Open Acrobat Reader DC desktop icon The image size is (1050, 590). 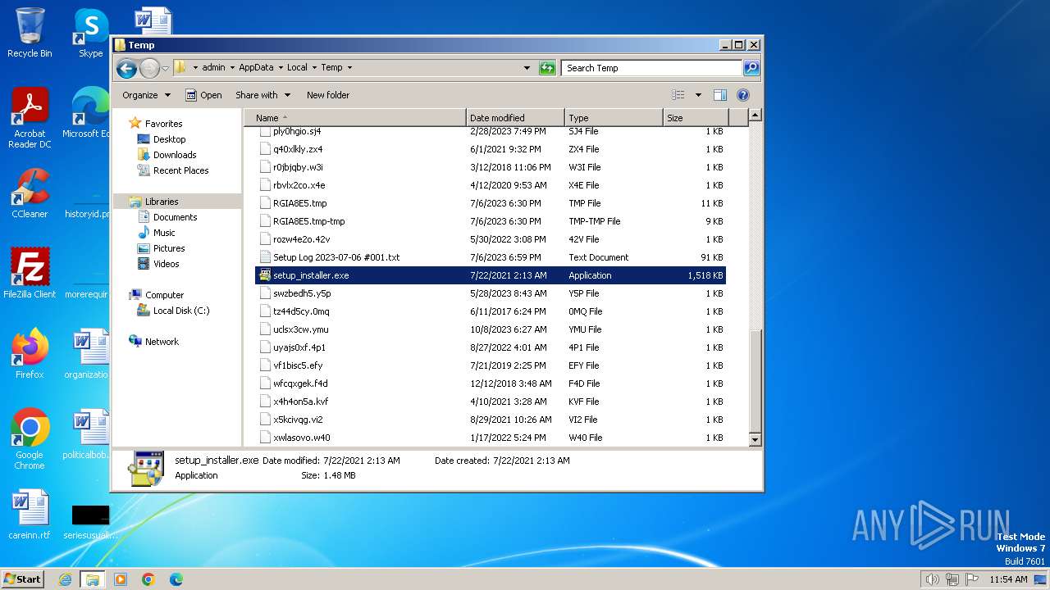coord(30,119)
